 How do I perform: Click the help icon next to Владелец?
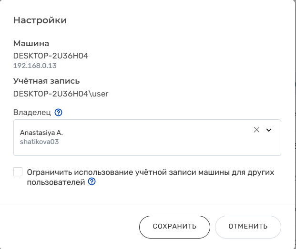point(59,113)
